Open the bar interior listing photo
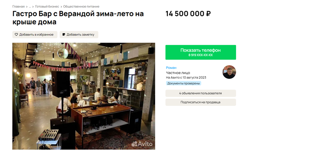The image size is (310, 155). click(x=84, y=96)
